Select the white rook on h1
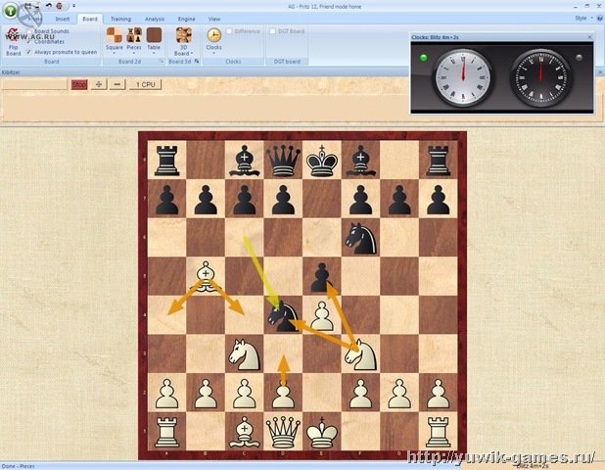The height and width of the screenshot is (470, 605). (439, 431)
